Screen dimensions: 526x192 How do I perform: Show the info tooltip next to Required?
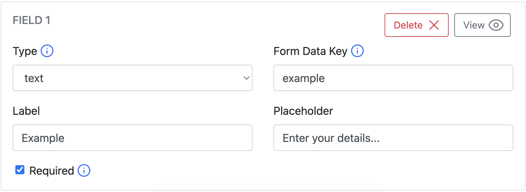84,171
